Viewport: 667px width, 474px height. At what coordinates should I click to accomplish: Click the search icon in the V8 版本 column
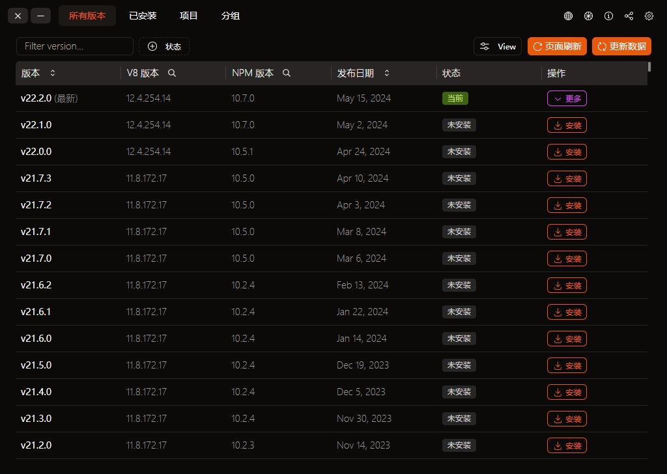172,73
